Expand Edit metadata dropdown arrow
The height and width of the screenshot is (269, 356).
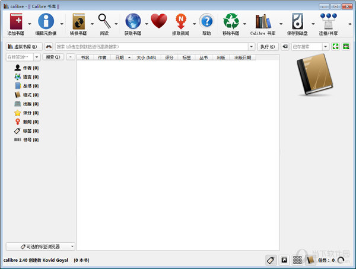[62, 24]
